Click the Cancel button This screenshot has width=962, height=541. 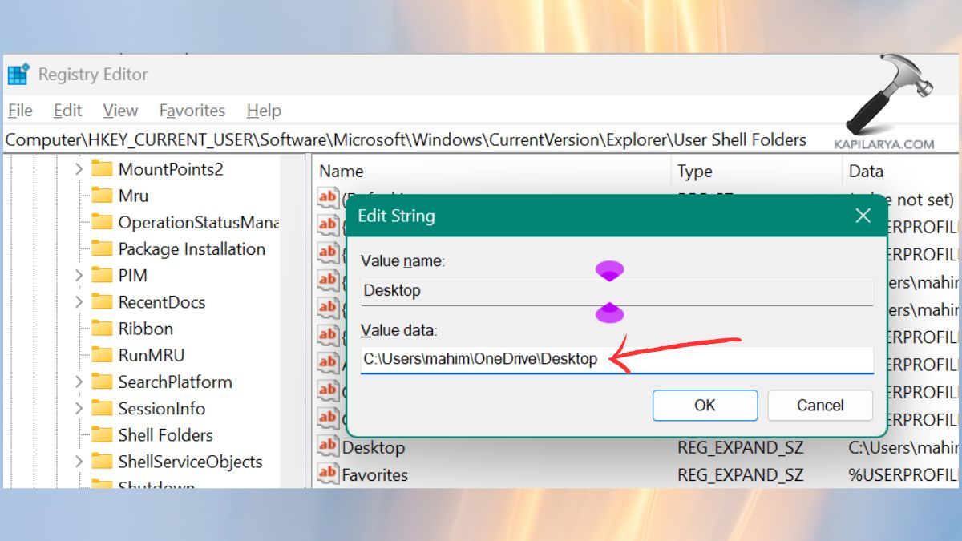[819, 405]
